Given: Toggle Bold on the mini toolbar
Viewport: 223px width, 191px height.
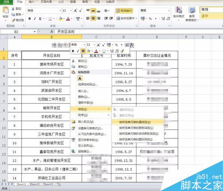Looking at the screenshot, I should click(73, 51).
